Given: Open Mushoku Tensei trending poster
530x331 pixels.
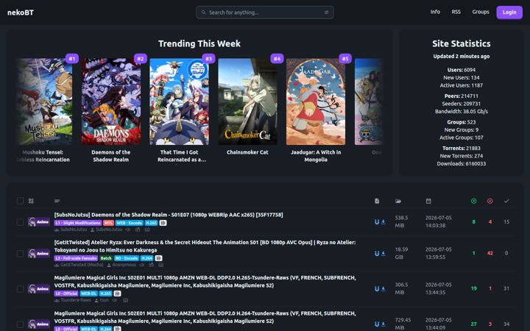Looking at the screenshot, I should pos(45,102).
